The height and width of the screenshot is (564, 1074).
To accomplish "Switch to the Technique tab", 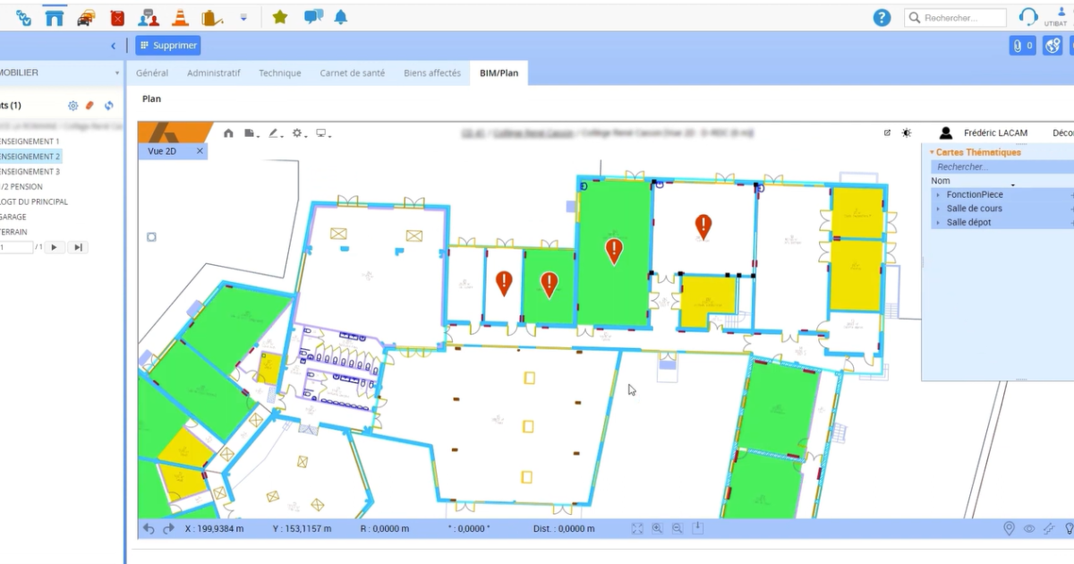I will click(280, 73).
